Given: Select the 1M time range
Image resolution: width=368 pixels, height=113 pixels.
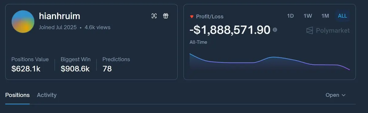Looking at the screenshot, I should tap(325, 16).
